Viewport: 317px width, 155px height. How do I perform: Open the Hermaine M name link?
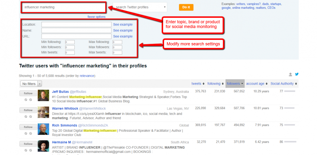pos(61,142)
